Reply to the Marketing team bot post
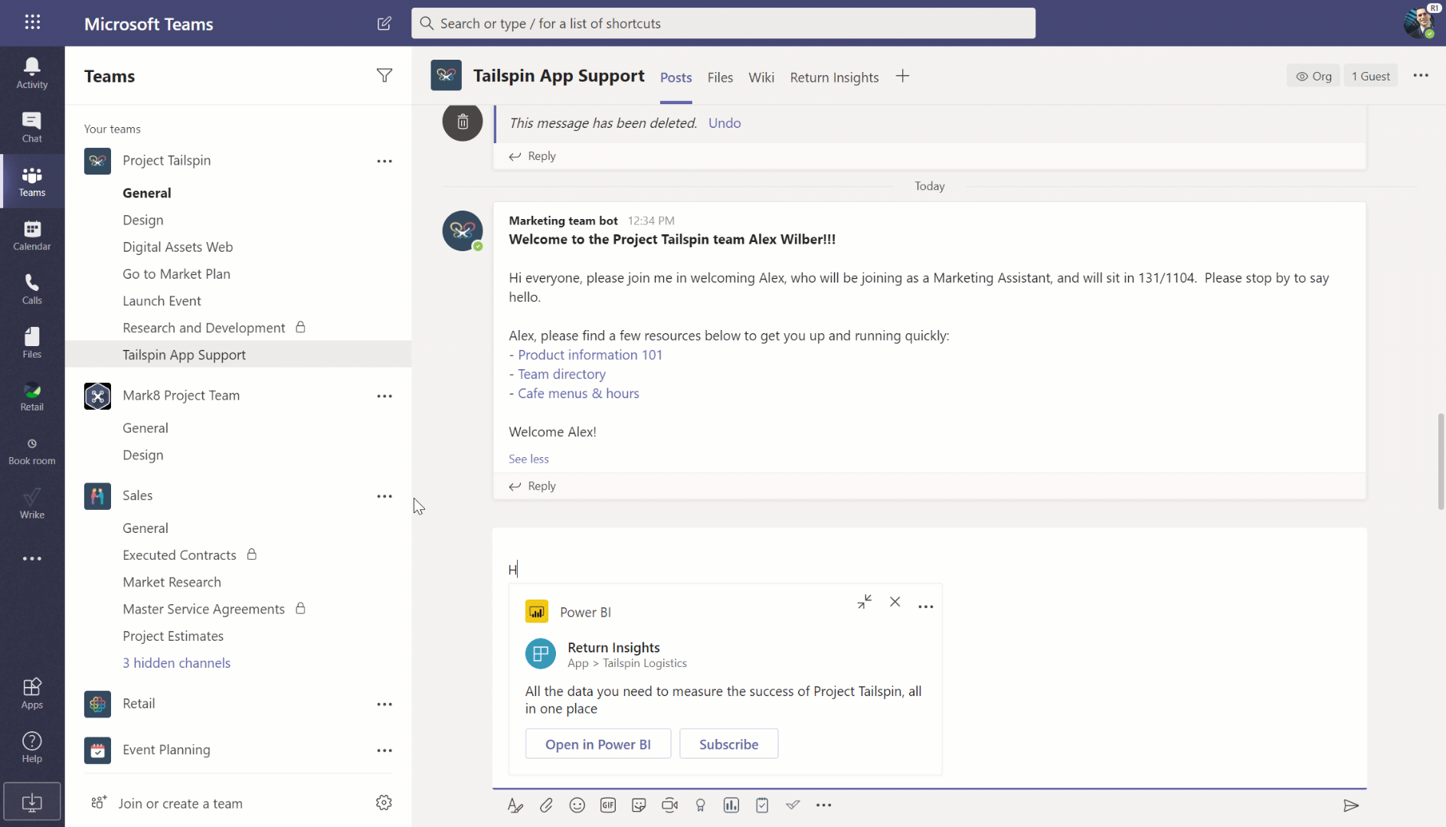 [532, 485]
